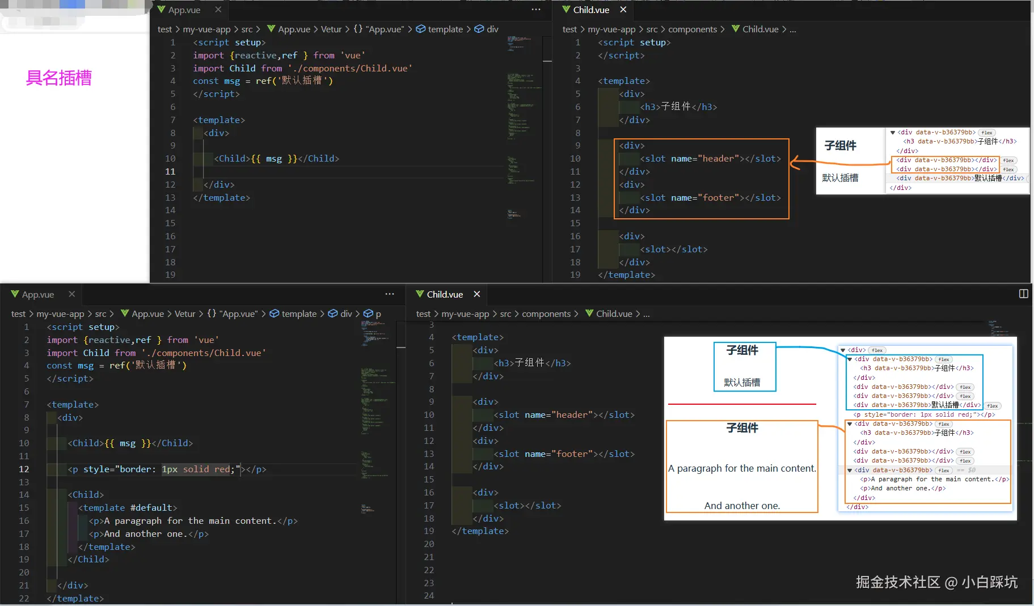Click 'components' breadcrumb in upper Child.vue editor
The image size is (1034, 606).
[692, 29]
